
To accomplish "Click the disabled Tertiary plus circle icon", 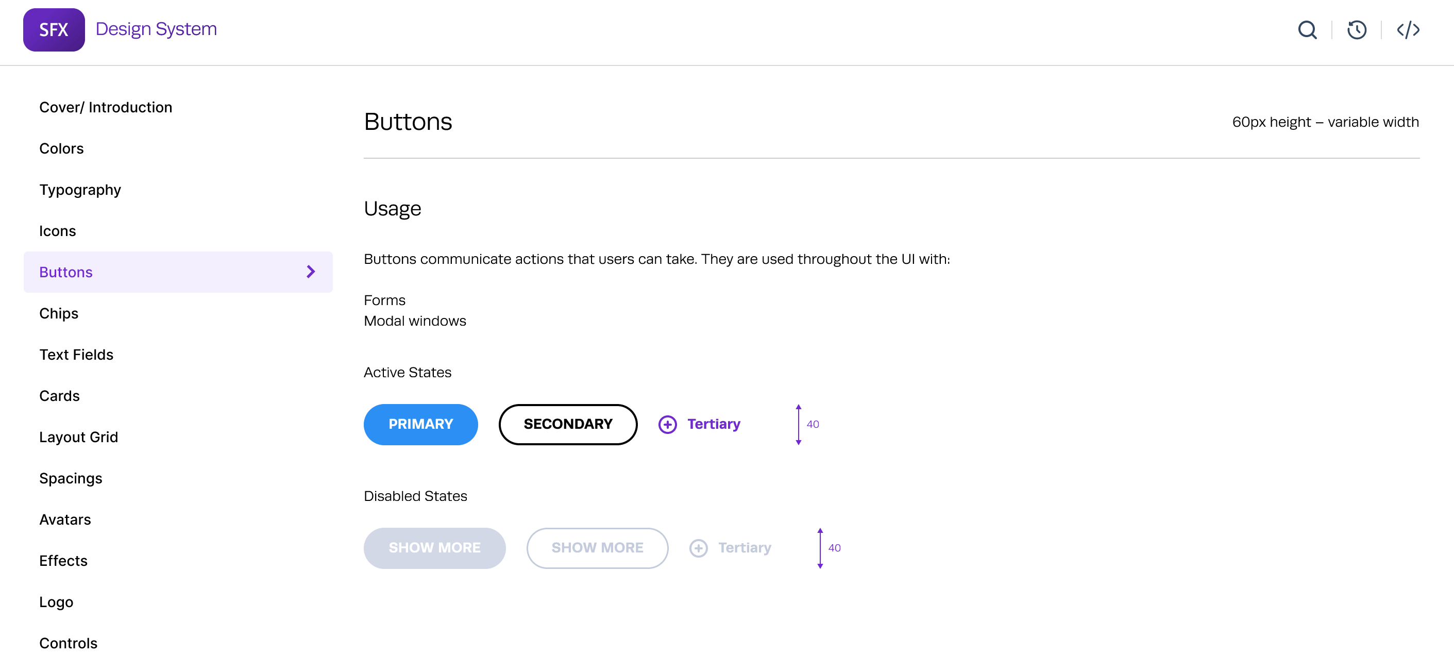I will tap(698, 548).
